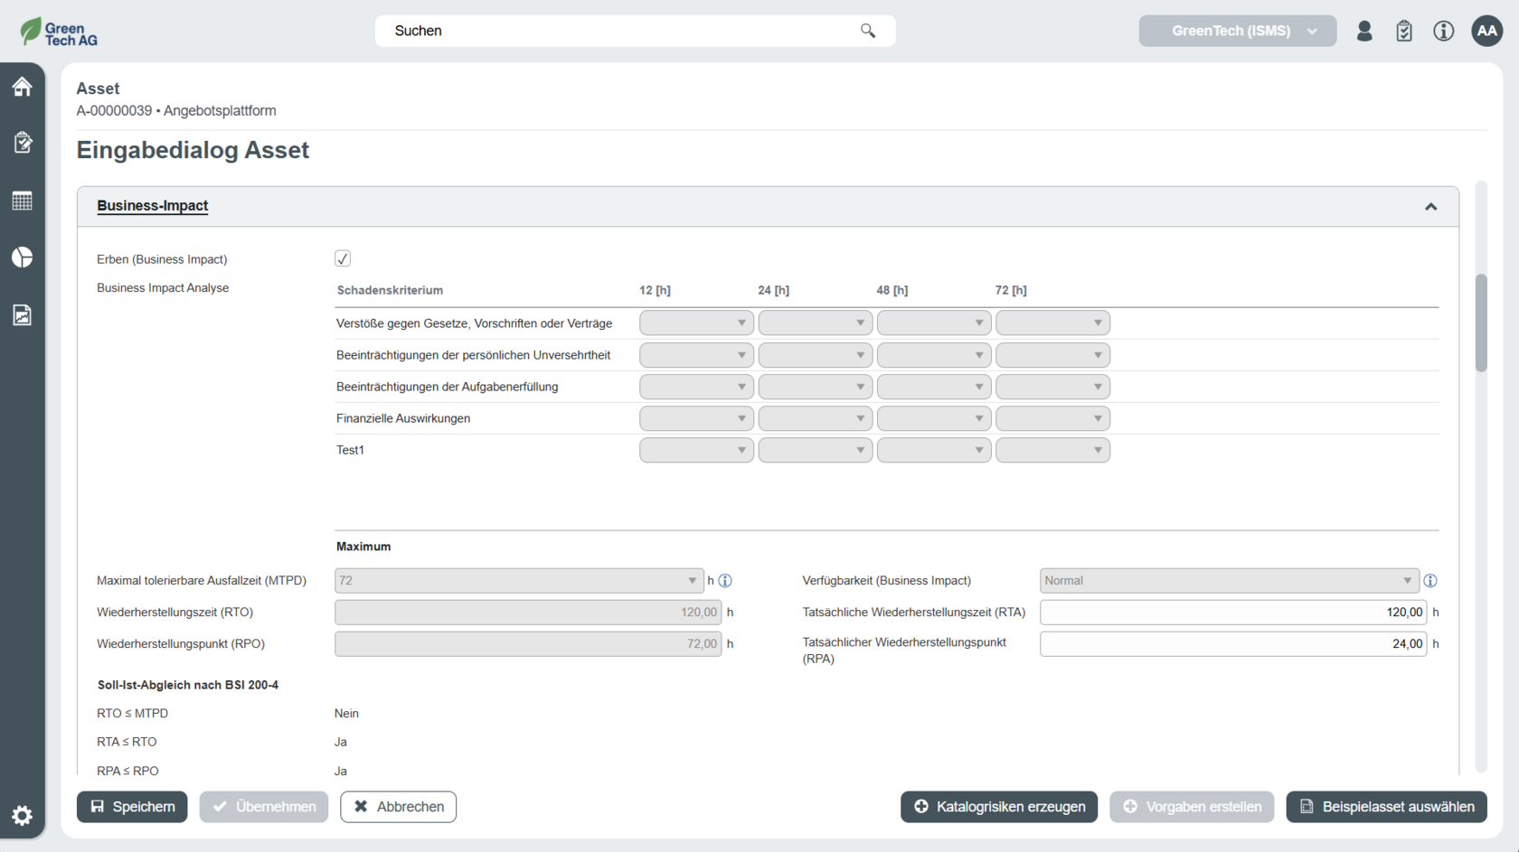Collapse the Business-Impact section
This screenshot has width=1519, height=852.
point(1430,207)
